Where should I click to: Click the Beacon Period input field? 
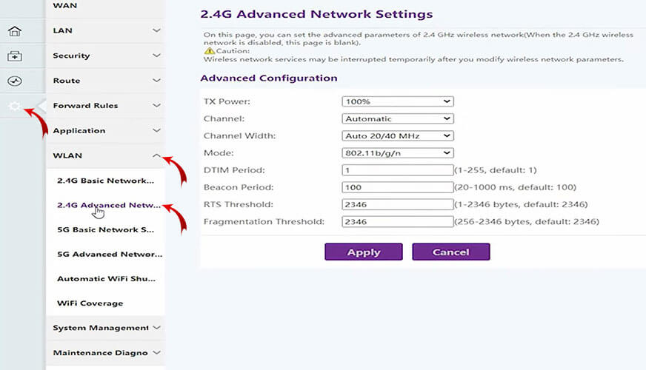pos(397,187)
